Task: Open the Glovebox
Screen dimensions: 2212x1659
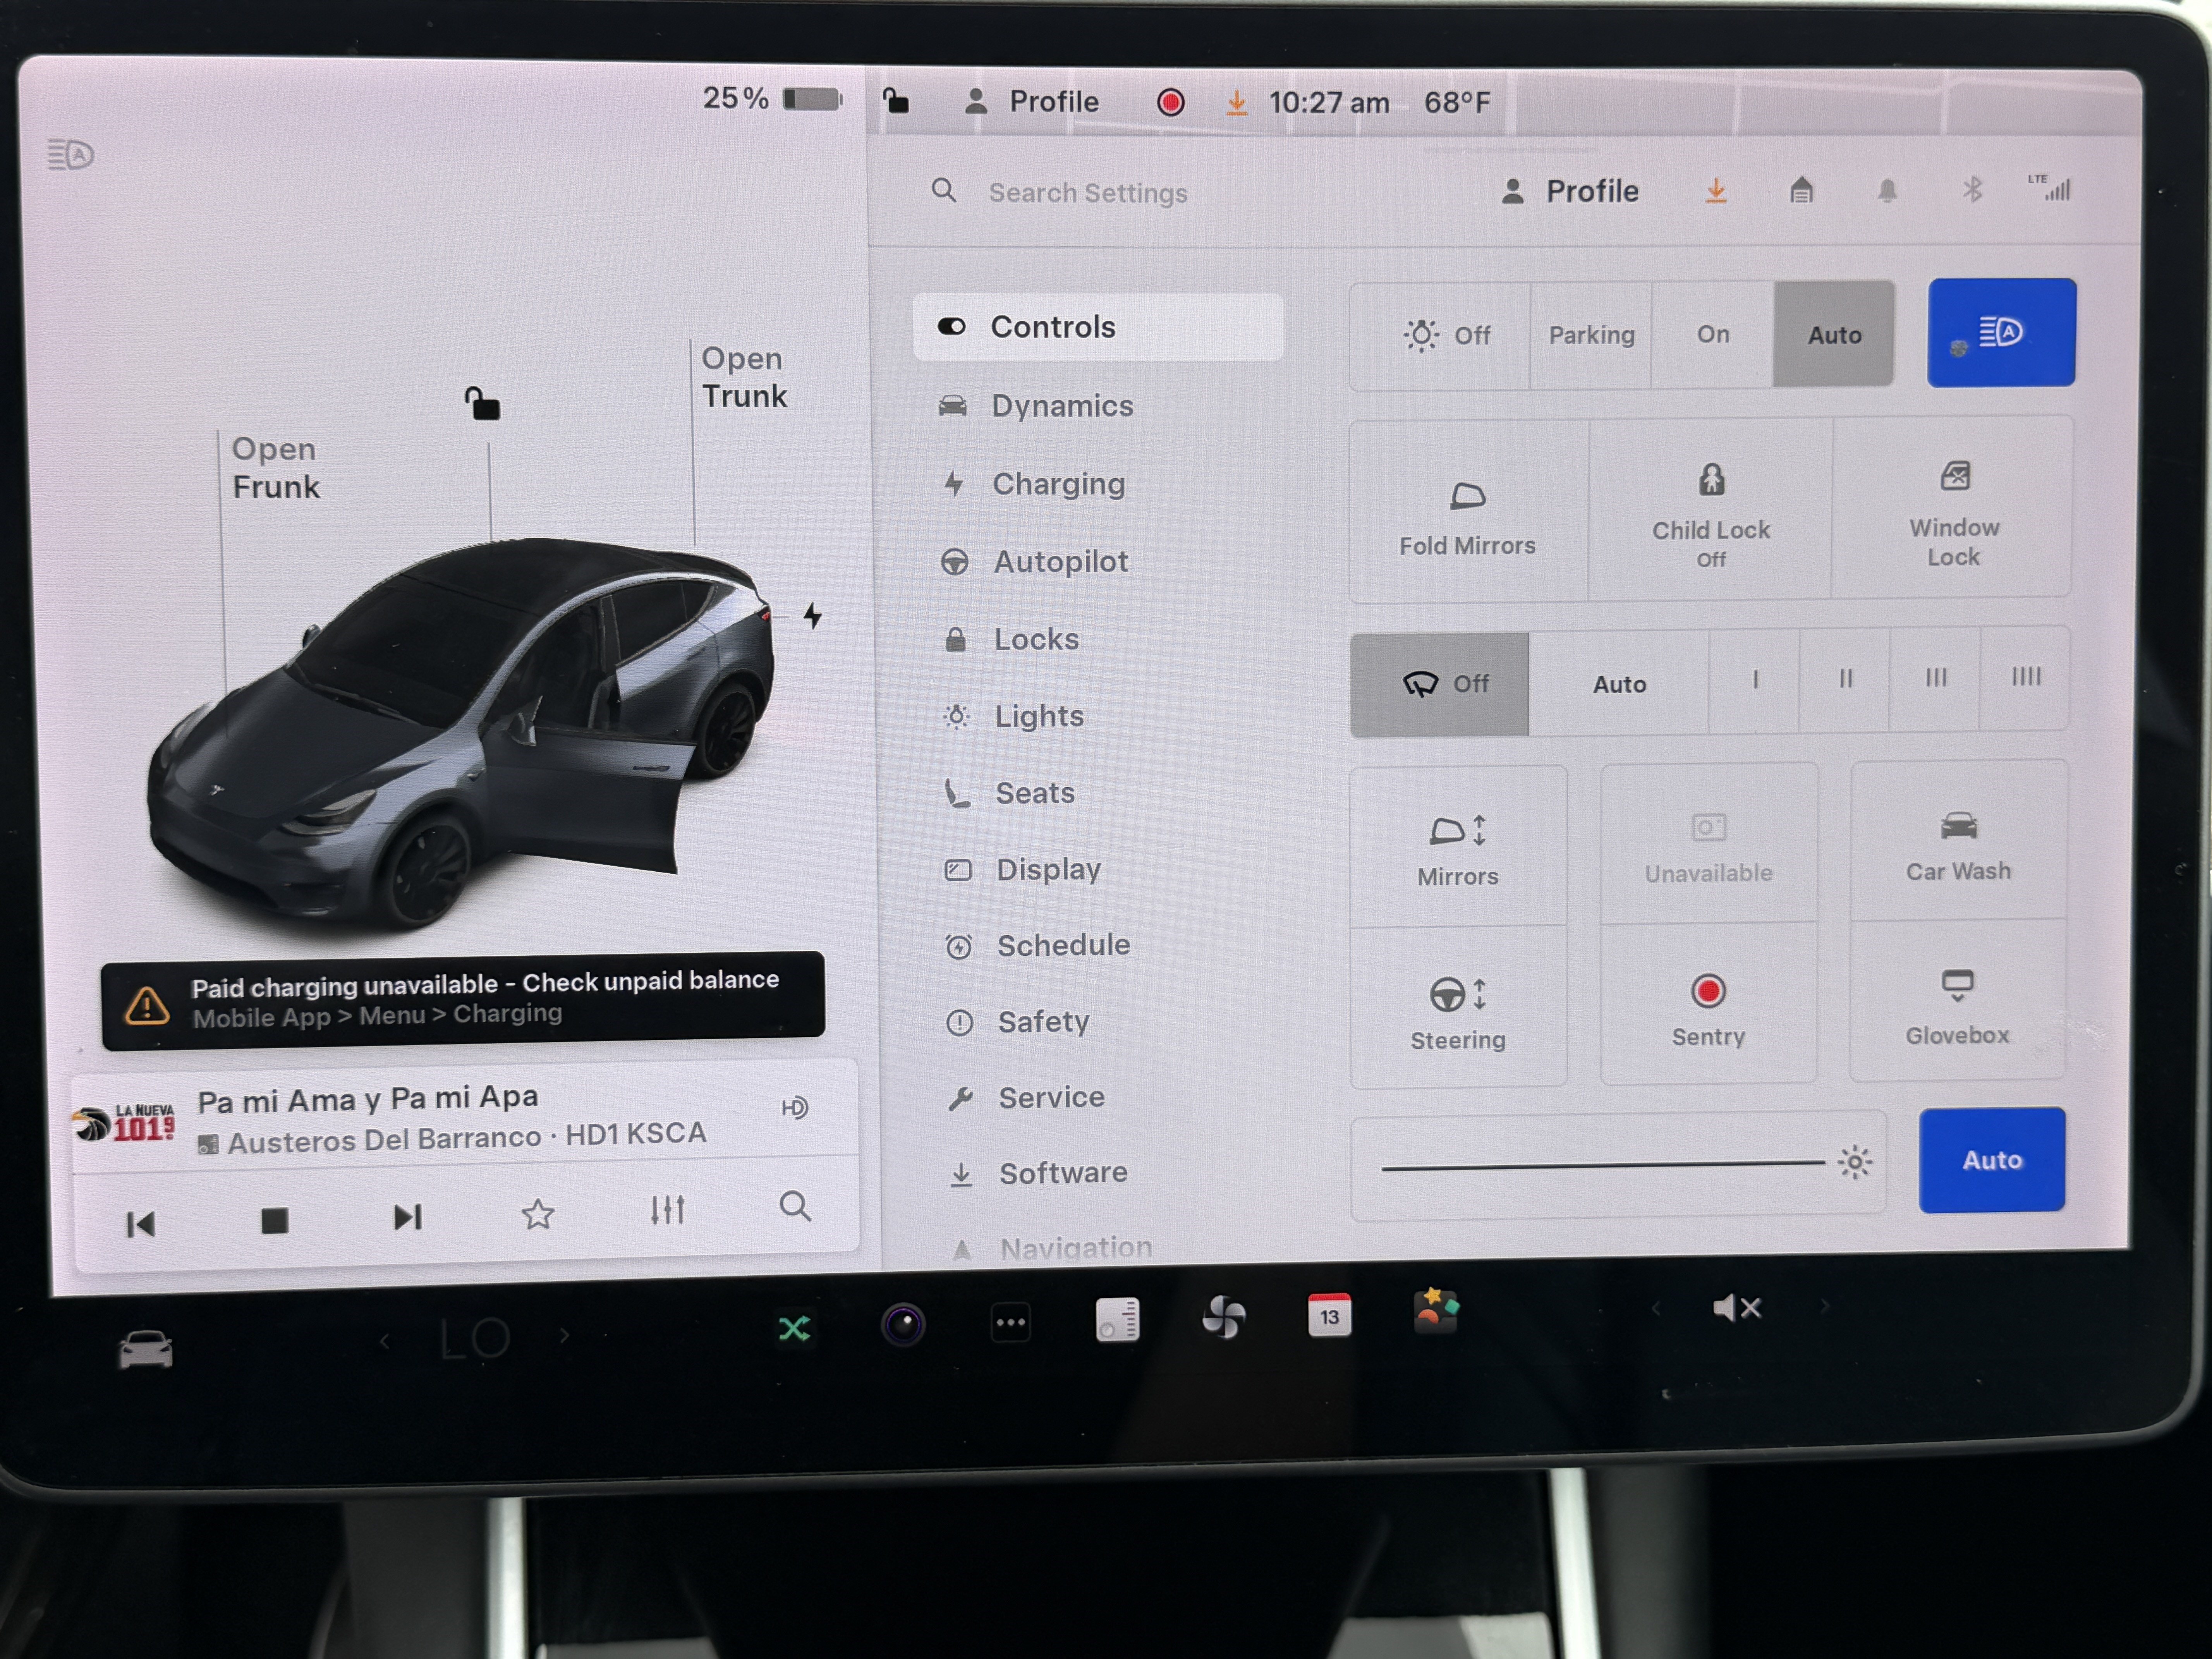Action: (1957, 1002)
